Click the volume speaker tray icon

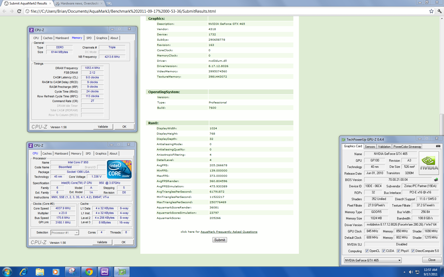click(411, 272)
